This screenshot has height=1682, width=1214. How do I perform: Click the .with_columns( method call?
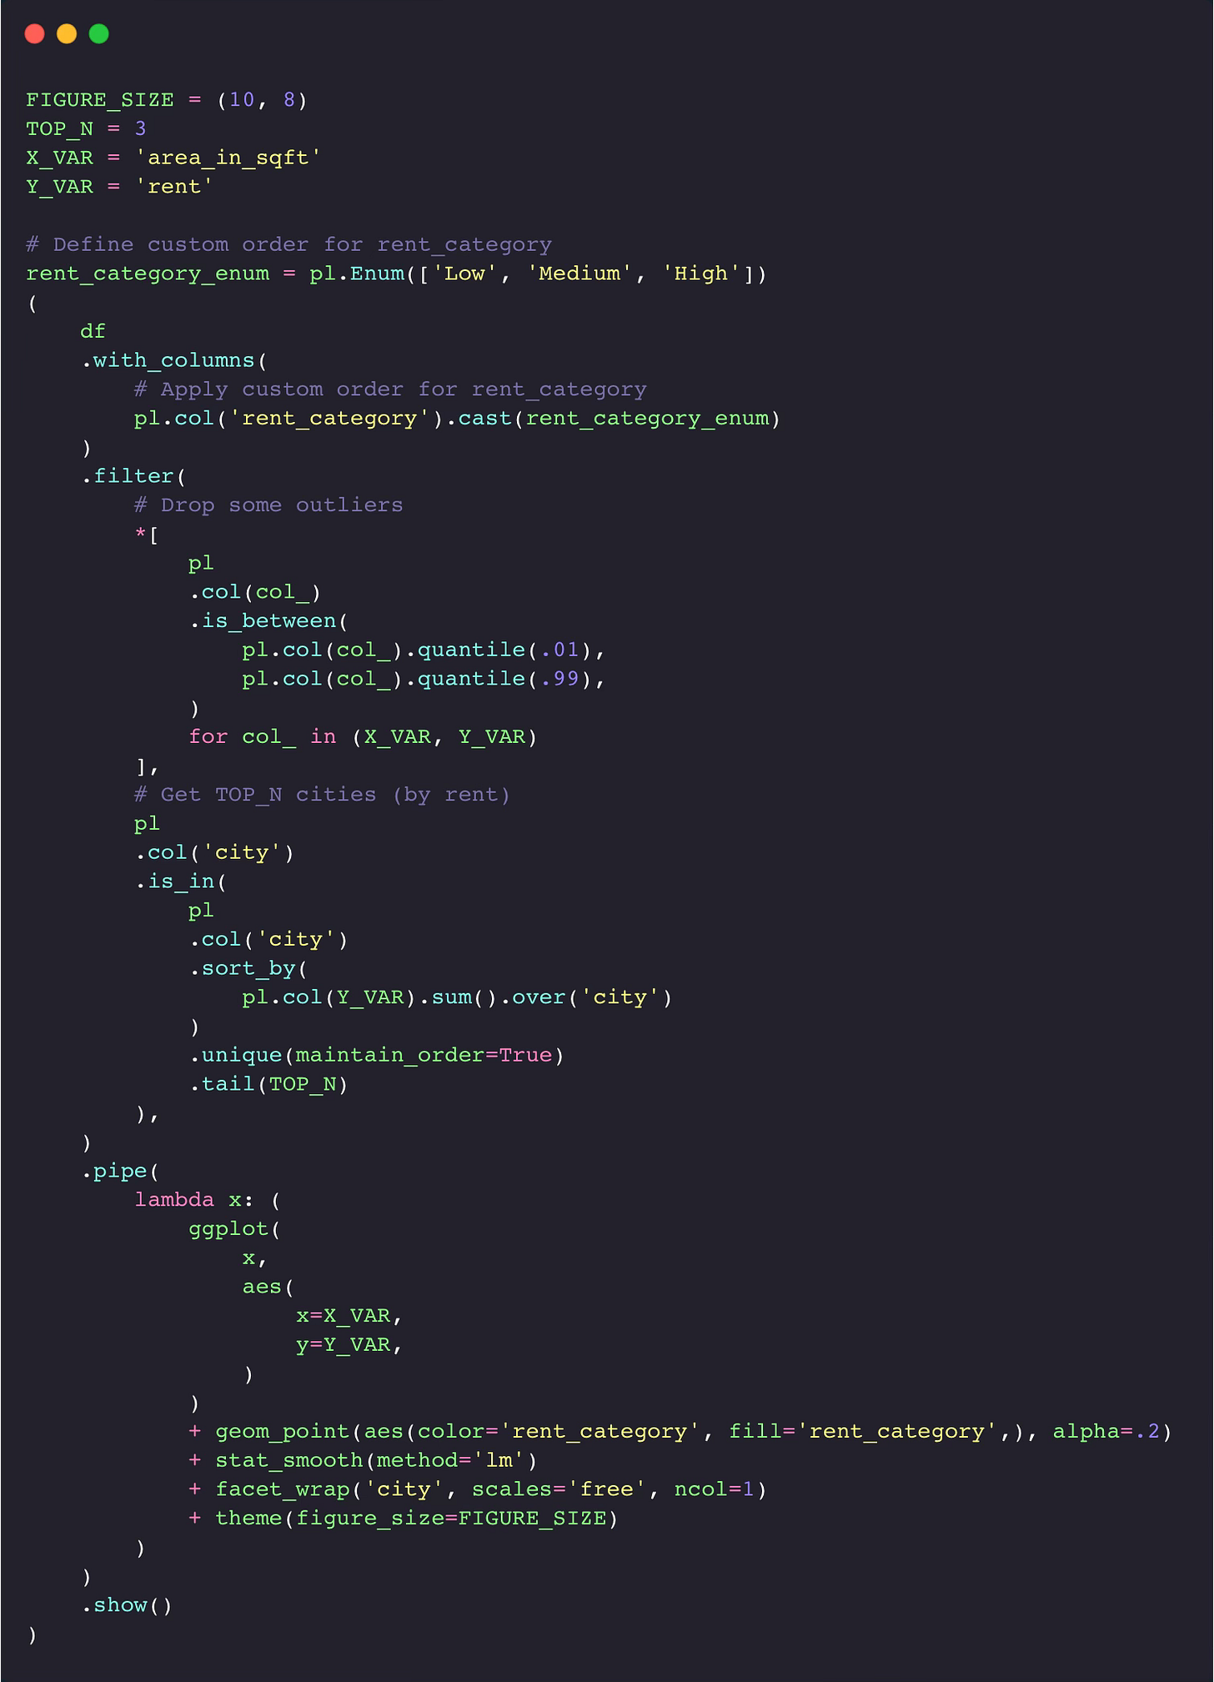174,360
